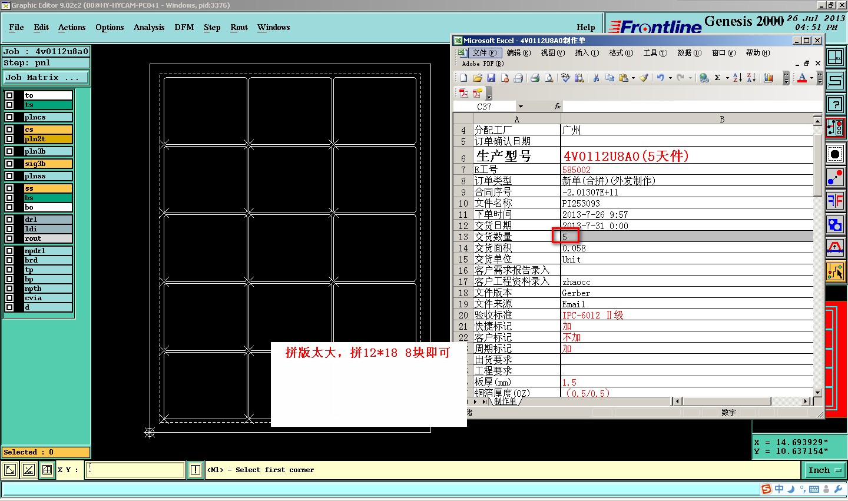848x501 pixels.
Task: Open the Paste options dropdown arrow
Action: pyautogui.click(x=633, y=78)
